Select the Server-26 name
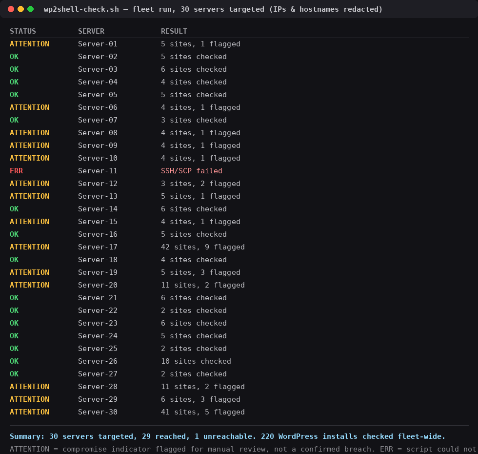The height and width of the screenshot is (454, 478). [x=98, y=361]
